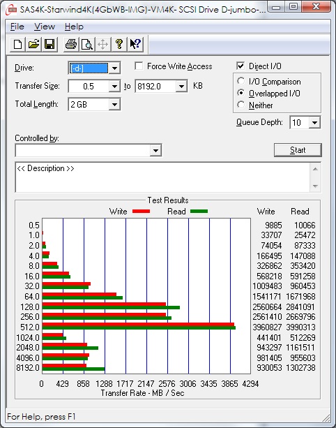Screen dimensions: 336x428
Task: Click the write value 441401
Action: (x=269, y=338)
